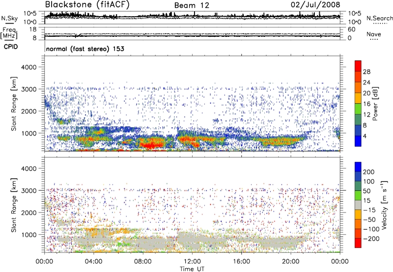Screen dimensions: 393x272
Task: Click the '12:00' time tick label
Action: 192,262
